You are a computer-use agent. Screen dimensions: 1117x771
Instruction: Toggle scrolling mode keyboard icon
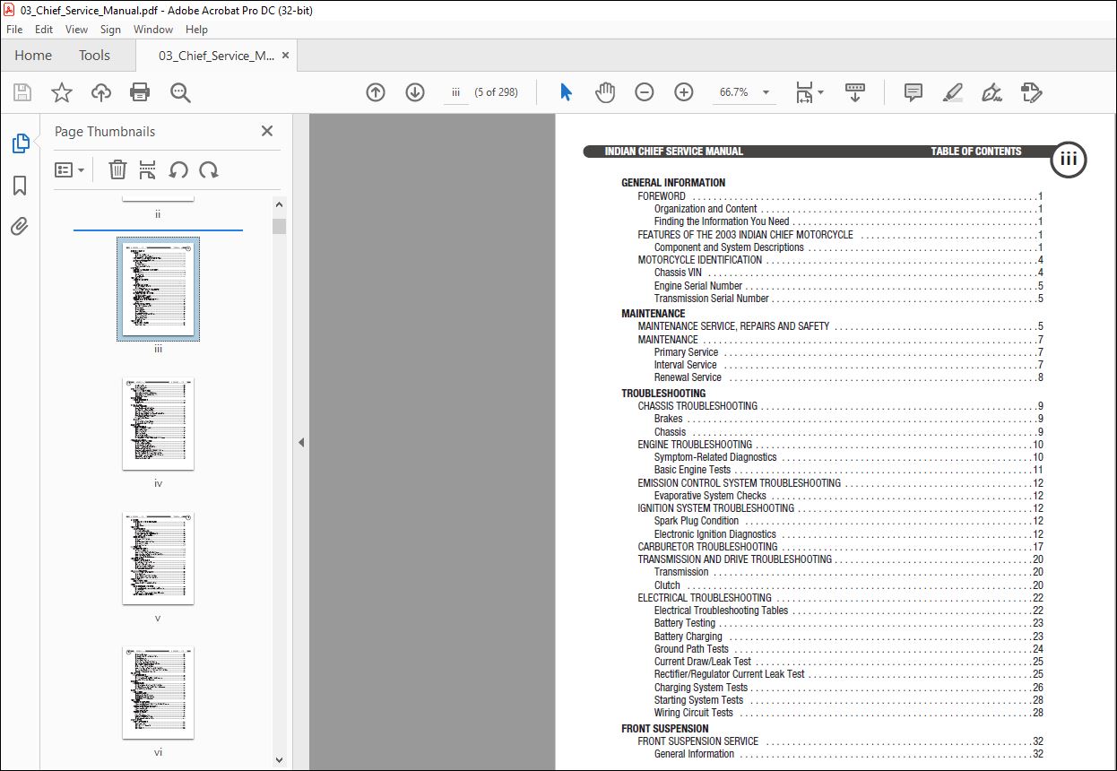(855, 92)
